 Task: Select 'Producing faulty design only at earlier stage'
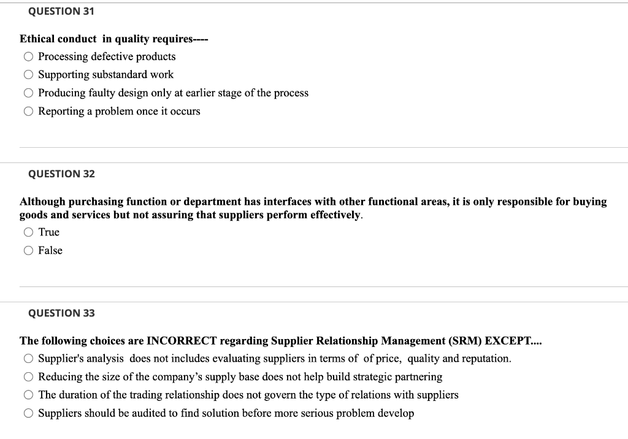(x=28, y=93)
